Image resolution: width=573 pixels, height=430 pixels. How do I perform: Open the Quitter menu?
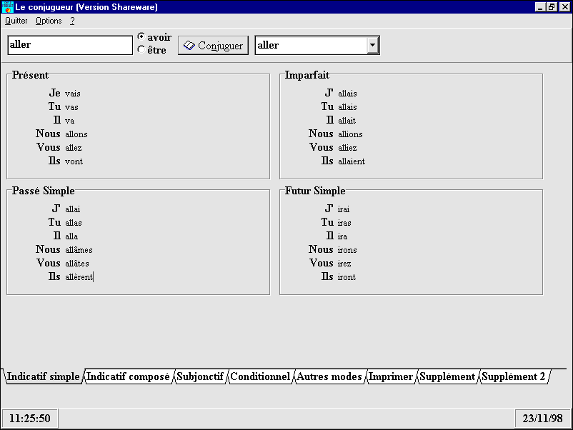click(x=16, y=21)
